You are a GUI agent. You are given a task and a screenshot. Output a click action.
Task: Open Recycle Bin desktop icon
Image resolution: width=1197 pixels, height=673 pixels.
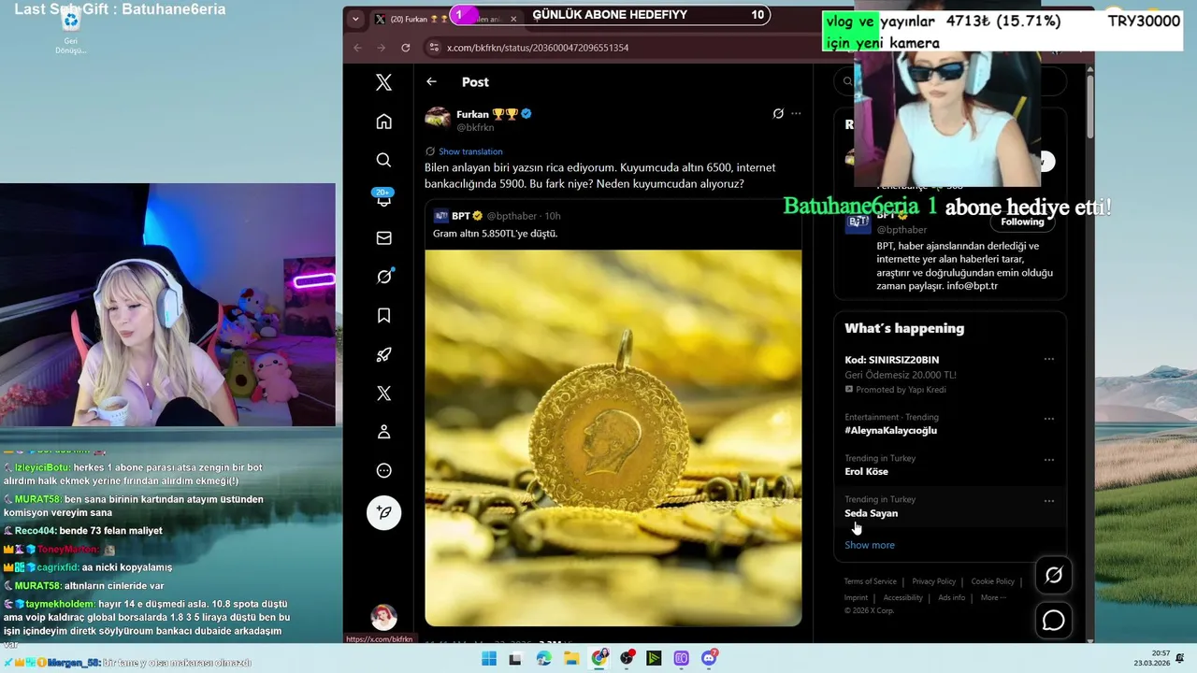71,30
